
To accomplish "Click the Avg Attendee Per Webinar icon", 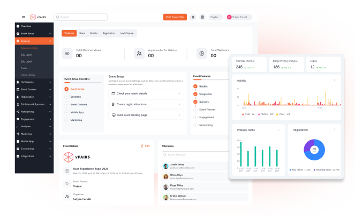I will point(139,53).
